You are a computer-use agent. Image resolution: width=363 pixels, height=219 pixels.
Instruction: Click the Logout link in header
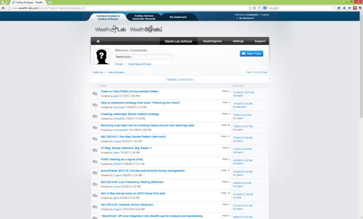pyautogui.click(x=265, y=15)
